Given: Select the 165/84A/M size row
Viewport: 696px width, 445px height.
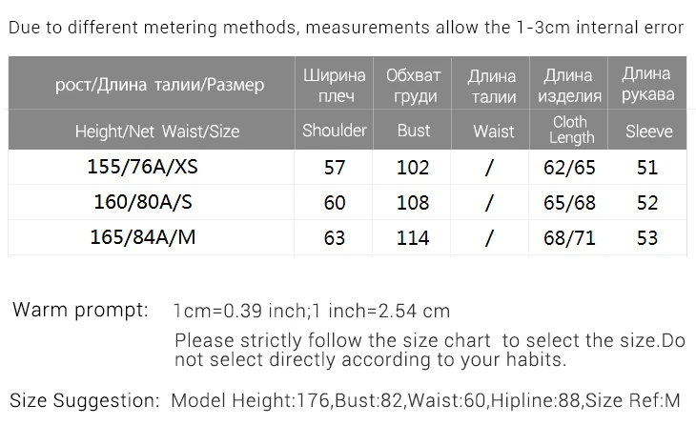Looking at the screenshot, I should pyautogui.click(x=348, y=237).
